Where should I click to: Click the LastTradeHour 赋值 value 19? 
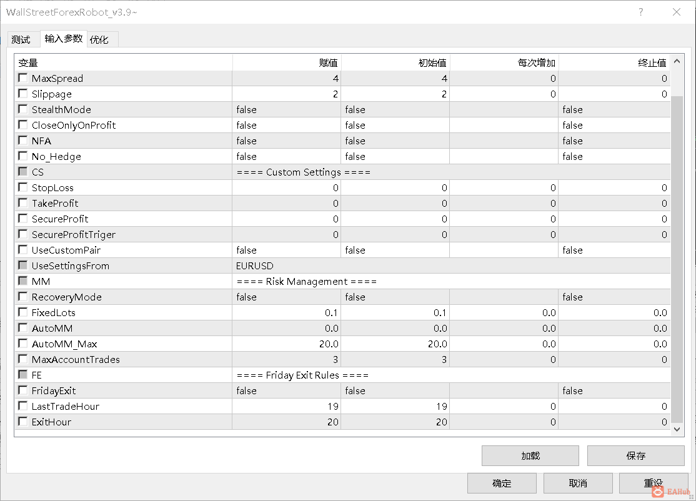286,406
